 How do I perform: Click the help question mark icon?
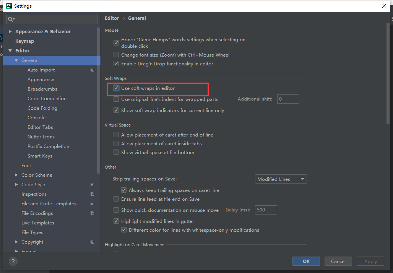[13, 262]
